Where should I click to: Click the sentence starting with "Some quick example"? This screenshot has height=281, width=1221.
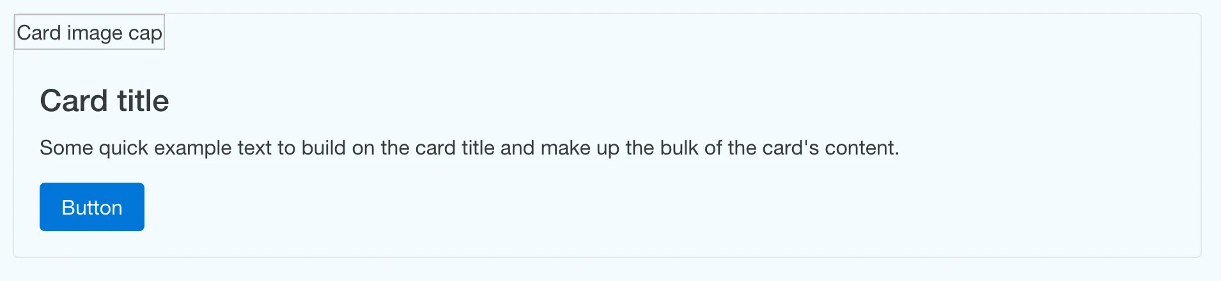click(469, 148)
